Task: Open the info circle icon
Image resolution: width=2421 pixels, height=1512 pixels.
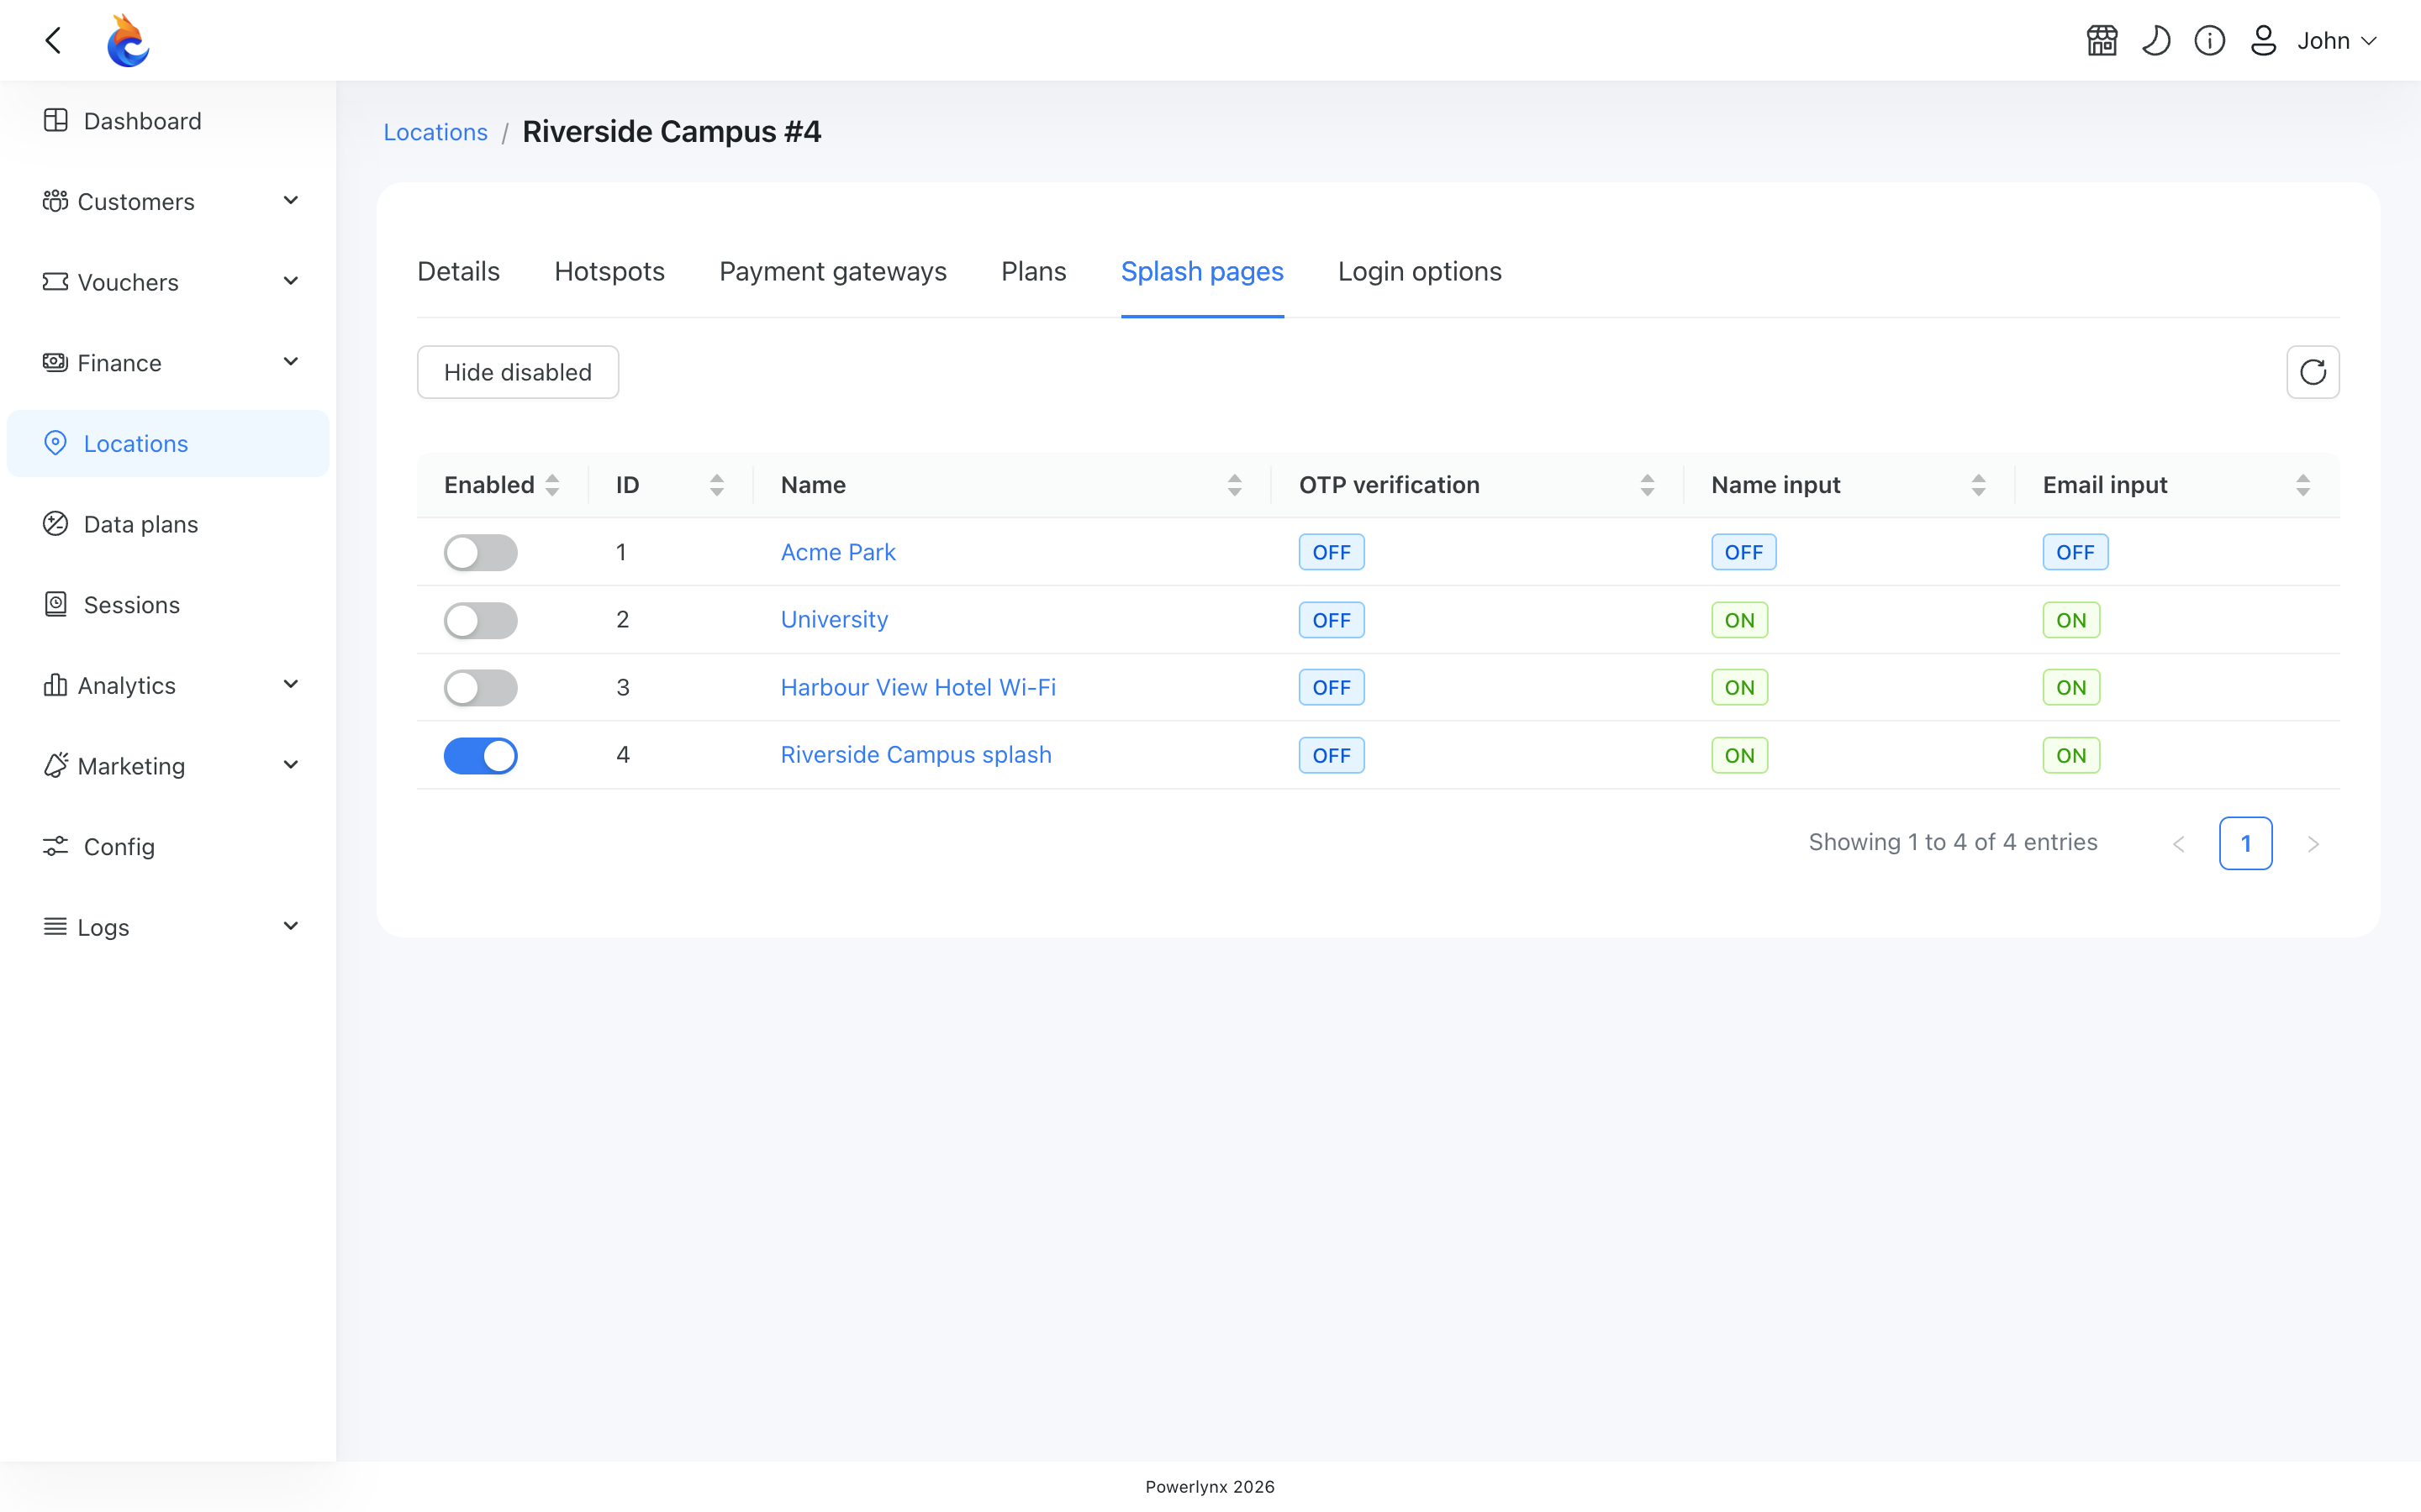Action: click(2210, 40)
